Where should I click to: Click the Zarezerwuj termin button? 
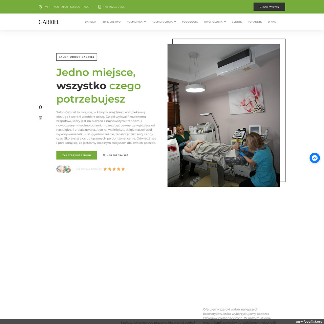77,155
